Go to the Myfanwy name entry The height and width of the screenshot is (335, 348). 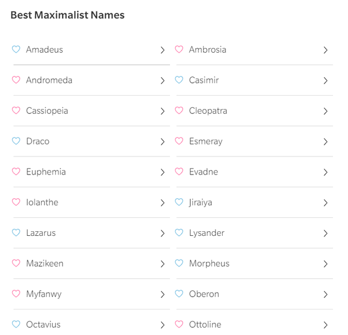click(x=43, y=294)
